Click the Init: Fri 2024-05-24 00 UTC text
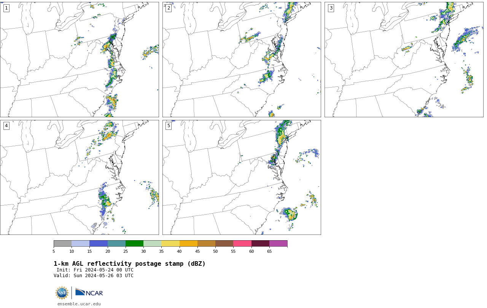 (x=95, y=270)
